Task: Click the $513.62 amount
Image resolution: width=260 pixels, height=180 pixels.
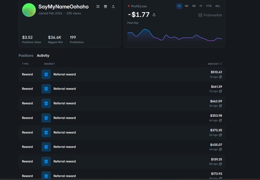Action: click(216, 72)
